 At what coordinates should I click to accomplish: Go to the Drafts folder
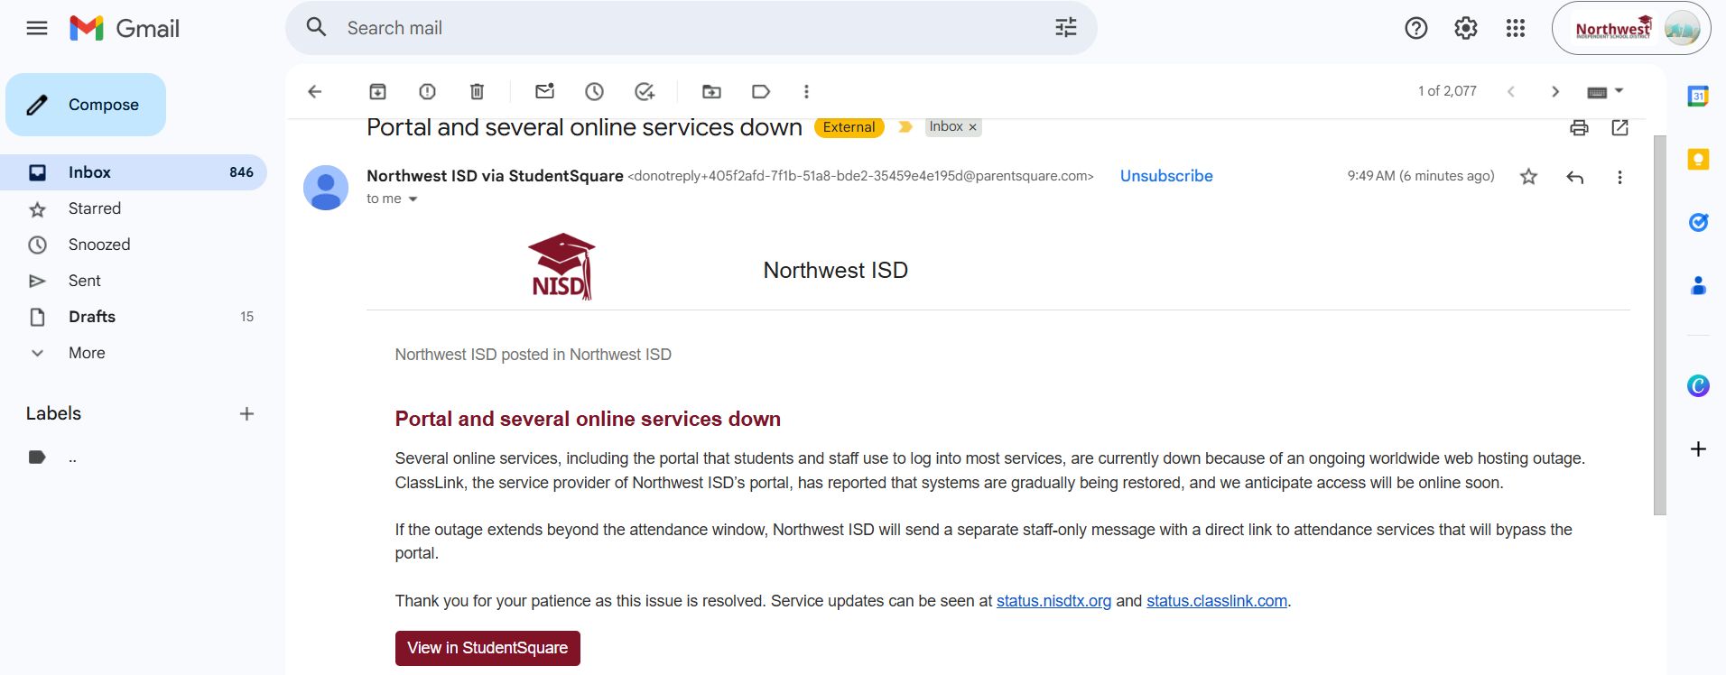pos(92,317)
